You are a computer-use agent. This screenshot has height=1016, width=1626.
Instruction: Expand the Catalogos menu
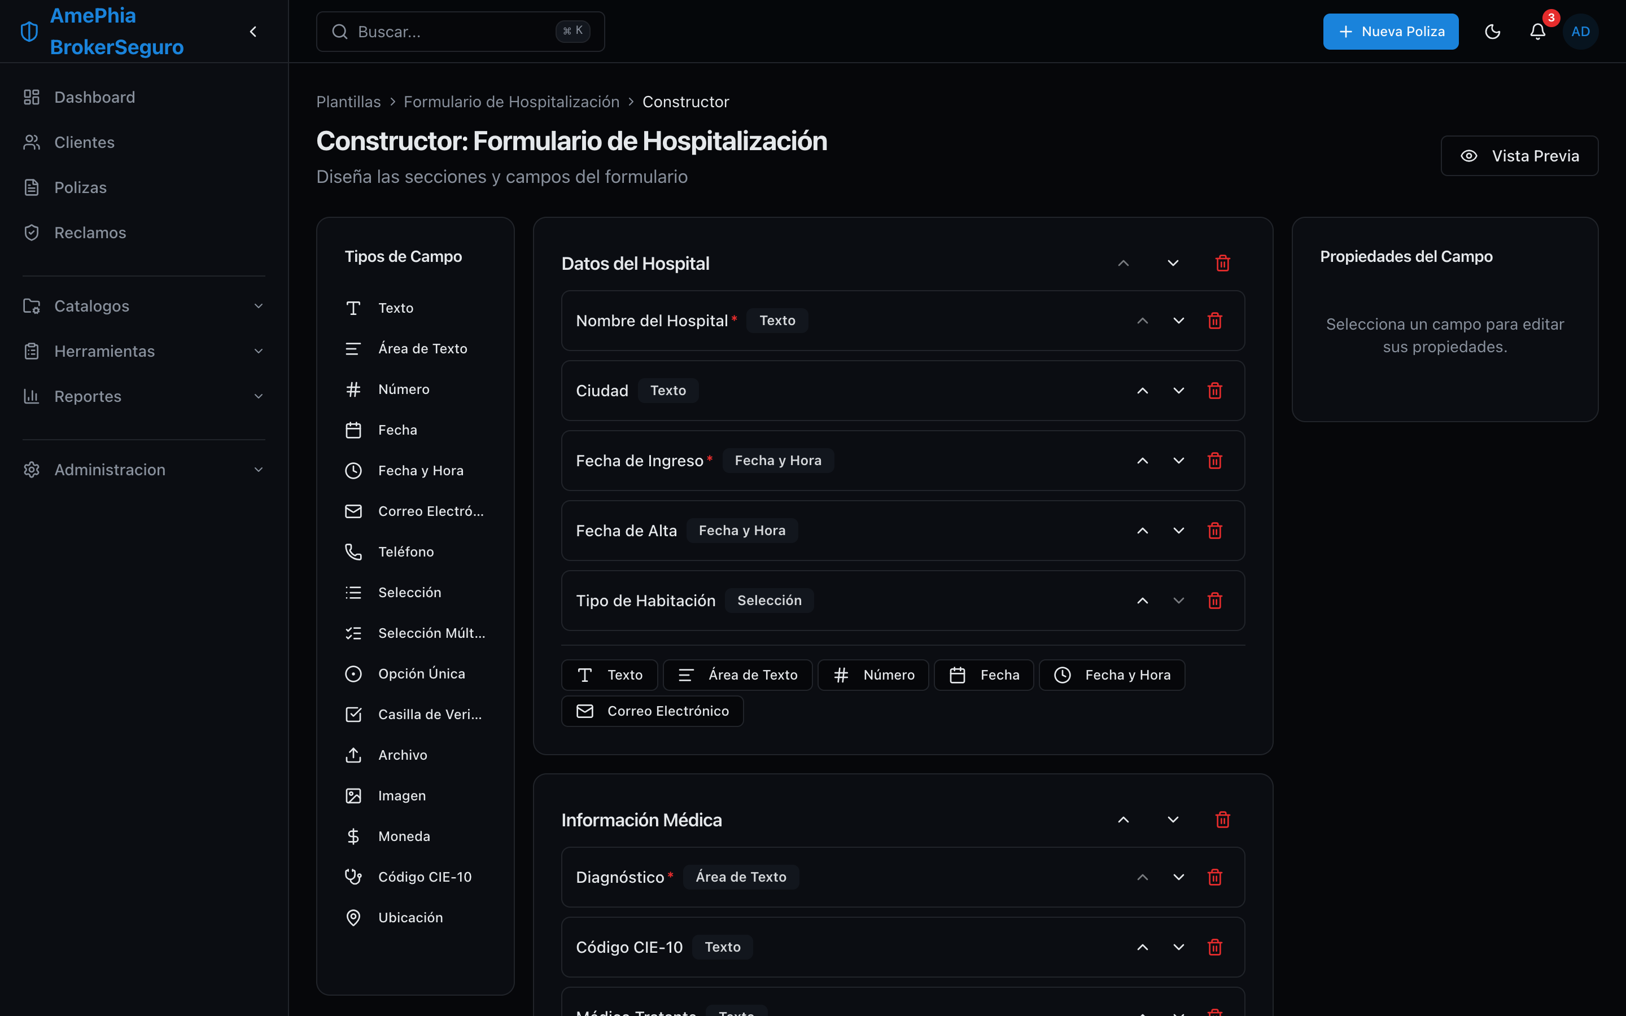(x=144, y=306)
